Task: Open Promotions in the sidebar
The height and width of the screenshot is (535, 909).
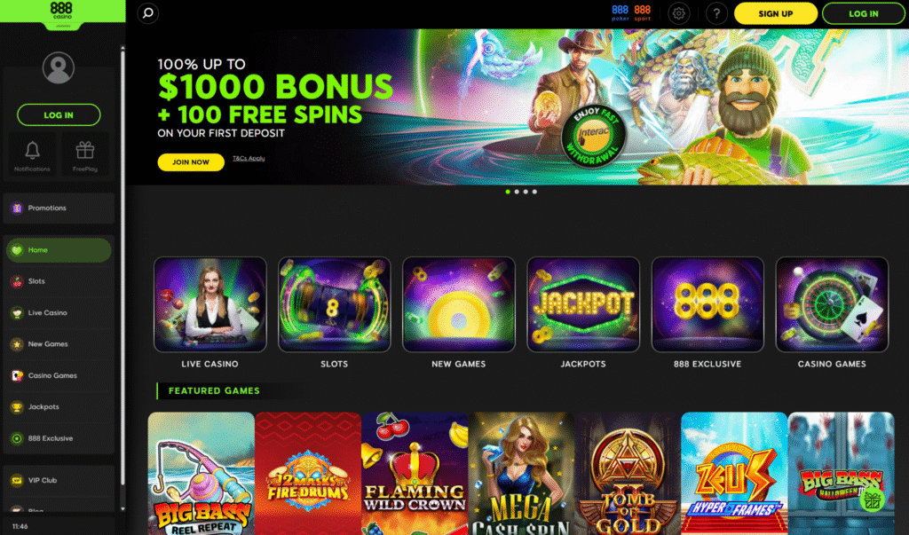Action: pyautogui.click(x=59, y=208)
